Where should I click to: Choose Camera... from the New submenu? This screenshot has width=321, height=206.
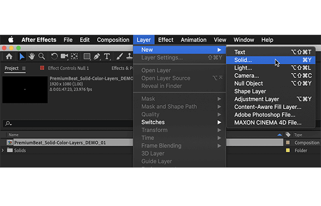[x=271, y=76]
